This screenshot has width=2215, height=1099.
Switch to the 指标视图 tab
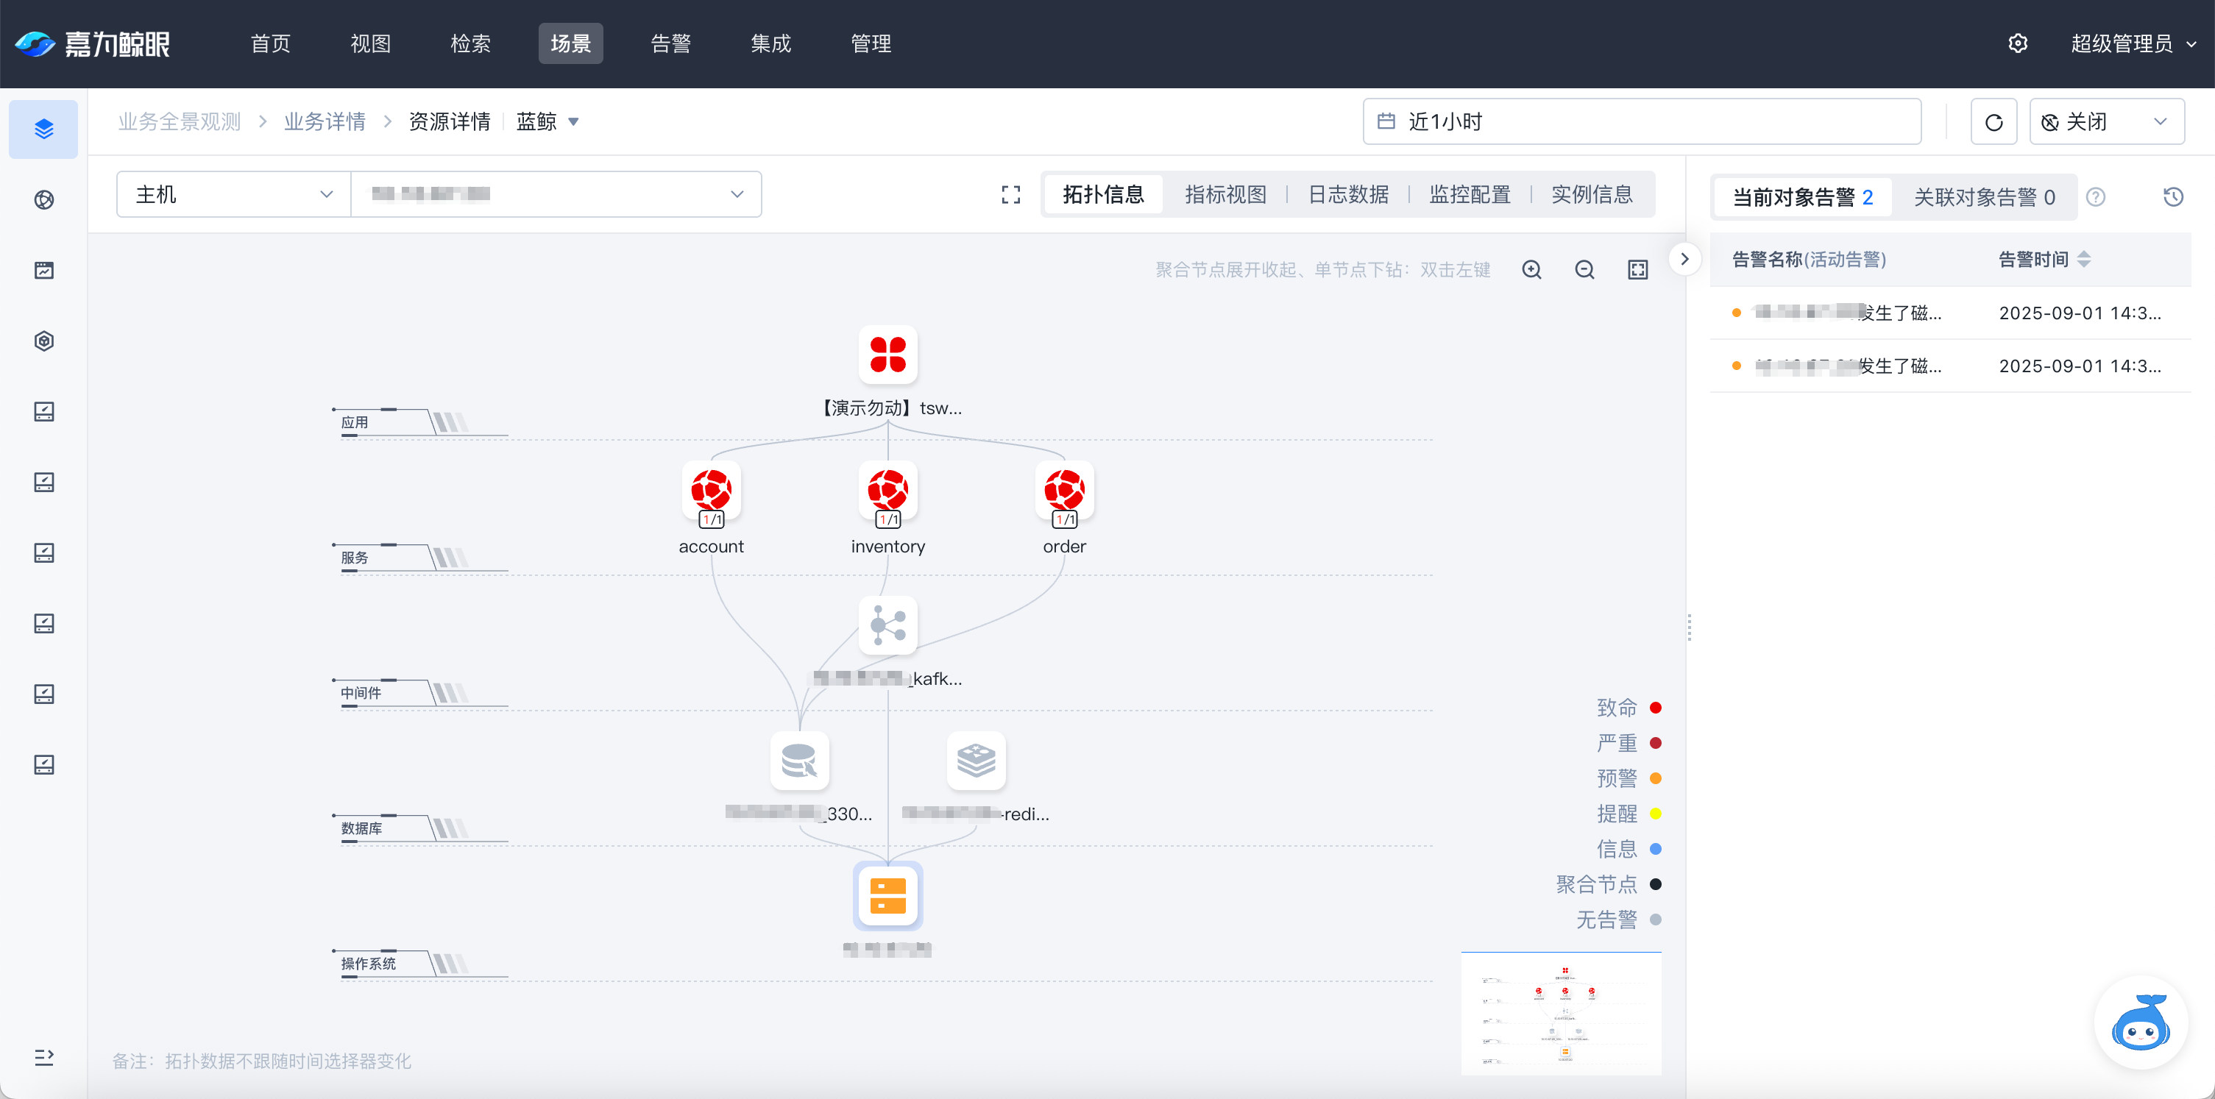[1225, 195]
